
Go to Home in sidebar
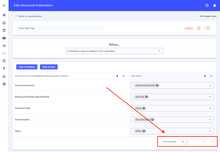tap(4, 15)
